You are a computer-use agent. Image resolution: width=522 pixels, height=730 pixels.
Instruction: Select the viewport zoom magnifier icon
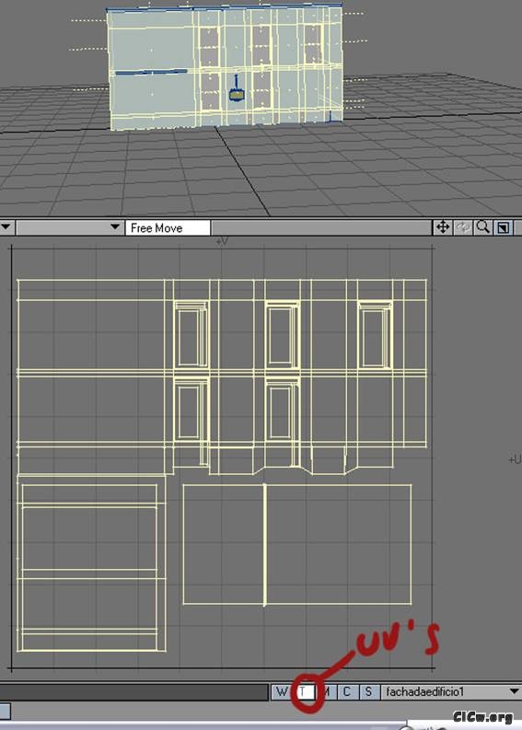click(483, 227)
